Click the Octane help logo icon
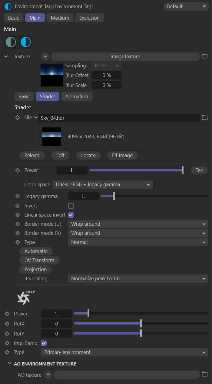 click(x=26, y=298)
